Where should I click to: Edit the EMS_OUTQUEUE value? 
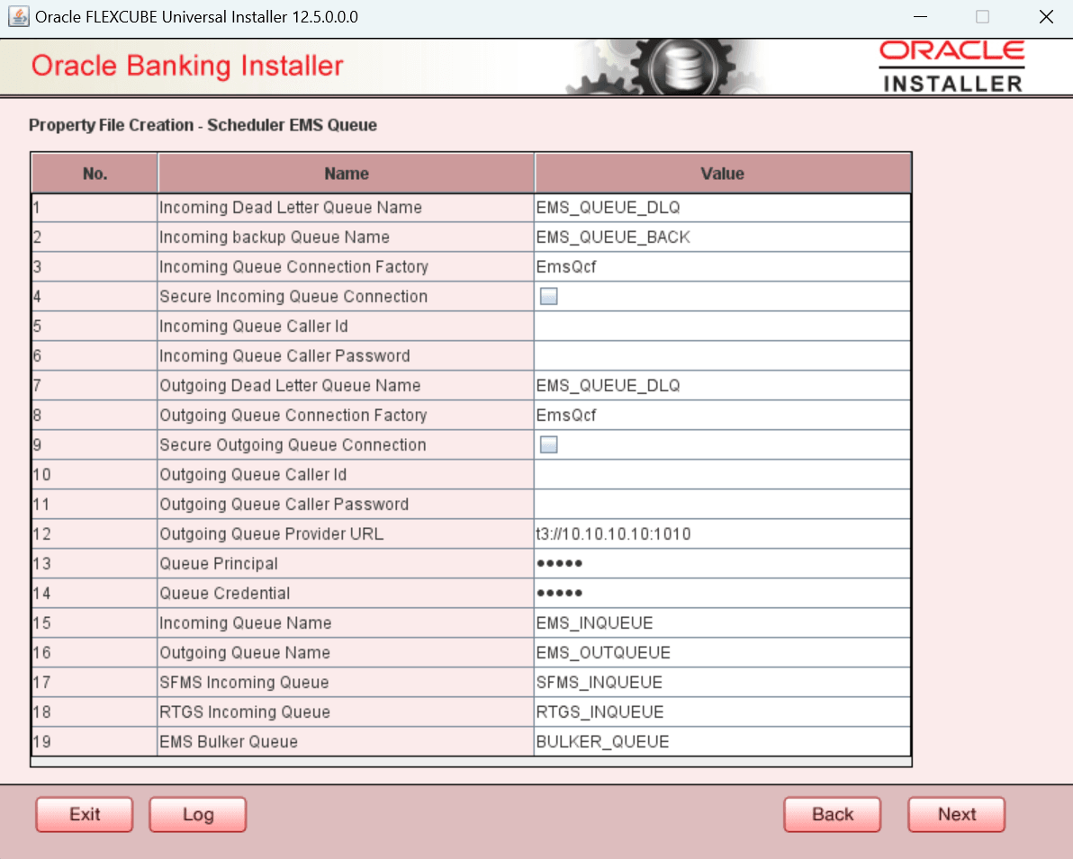[722, 652]
